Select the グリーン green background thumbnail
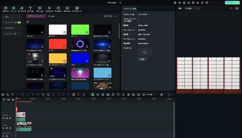This screenshot has height=138, width=242. point(80,29)
